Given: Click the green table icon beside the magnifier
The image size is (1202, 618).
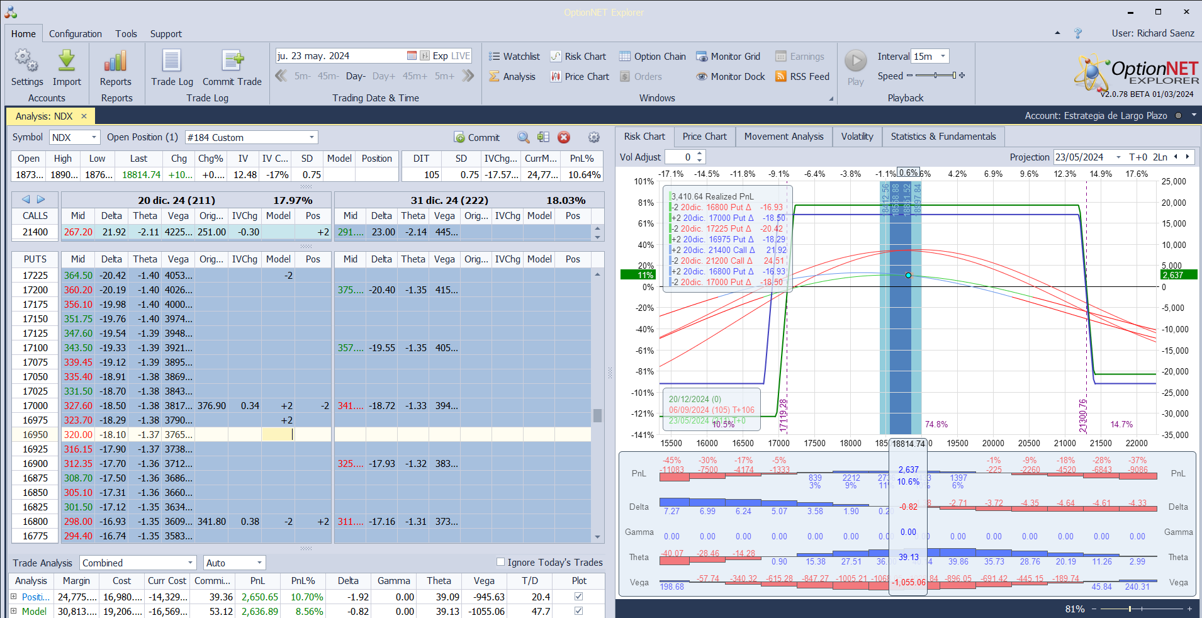Looking at the screenshot, I should click(544, 137).
